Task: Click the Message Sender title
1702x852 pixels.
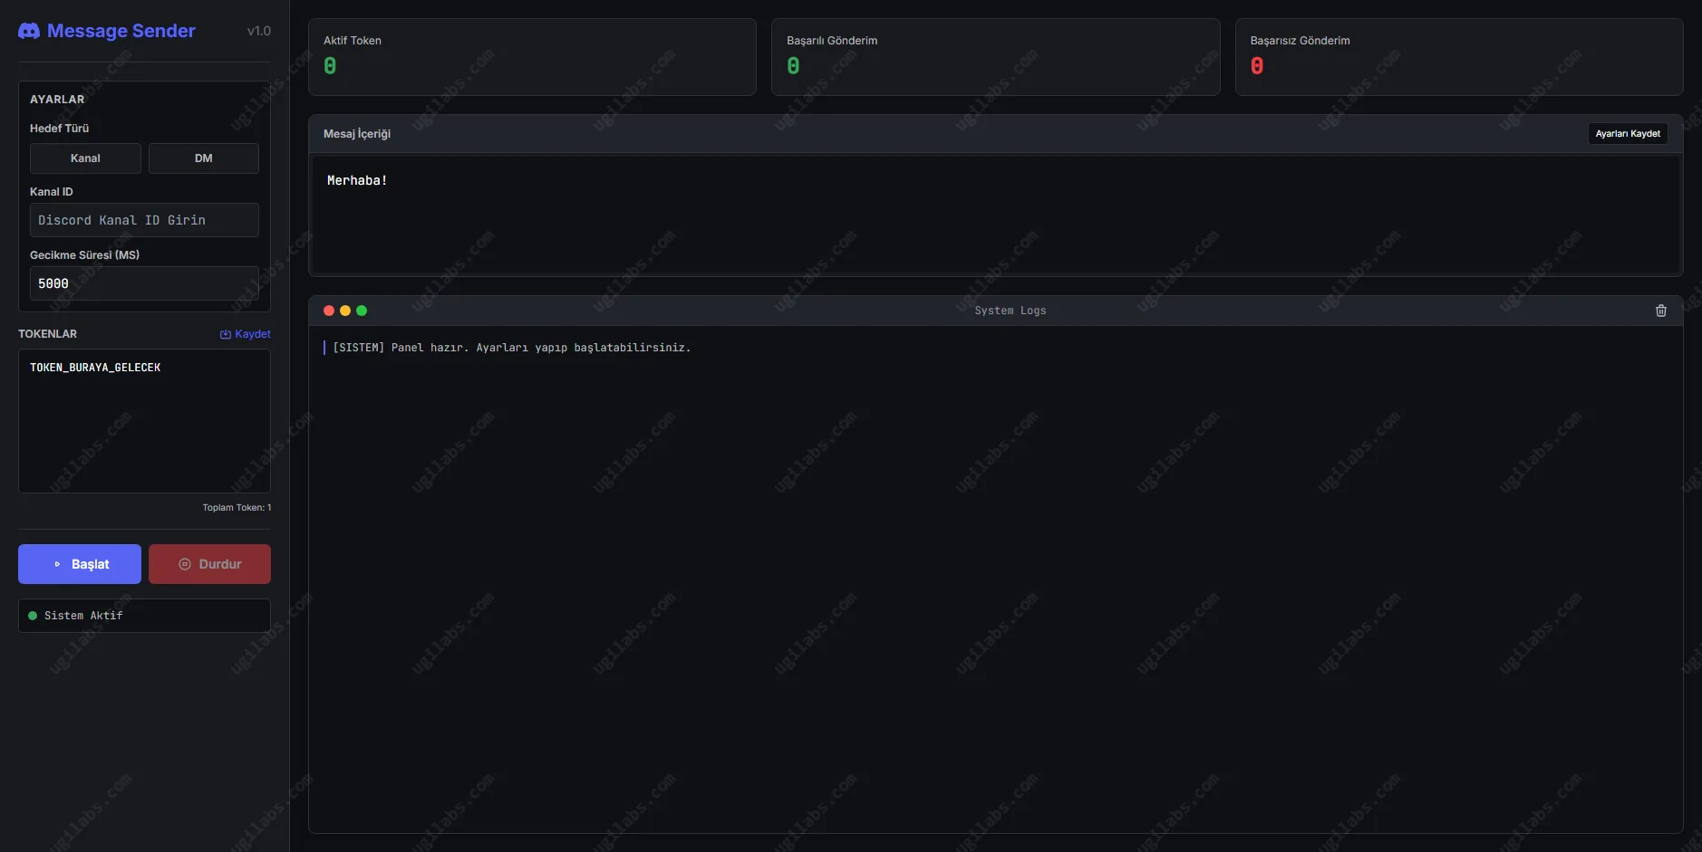Action: pos(121,31)
